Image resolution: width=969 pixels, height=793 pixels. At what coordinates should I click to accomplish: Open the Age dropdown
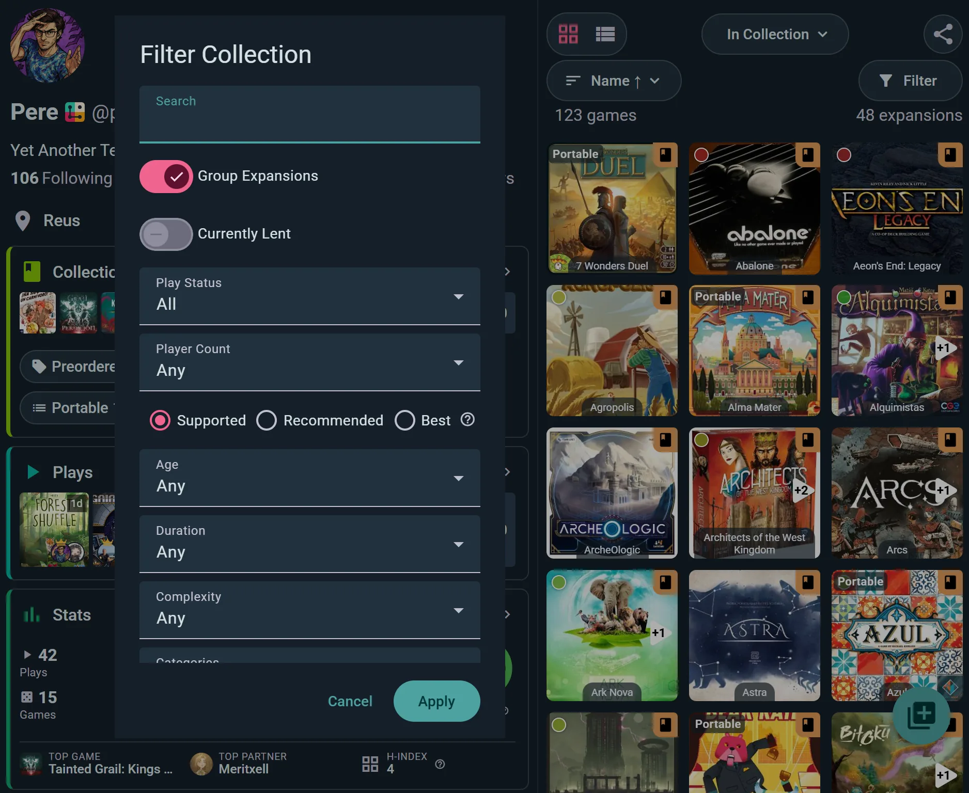click(310, 478)
